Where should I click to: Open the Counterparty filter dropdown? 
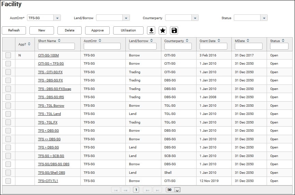pos(195,18)
